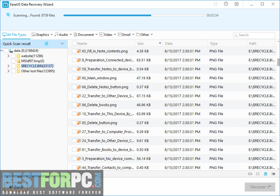Sort files by the Name column header

point(82,44)
